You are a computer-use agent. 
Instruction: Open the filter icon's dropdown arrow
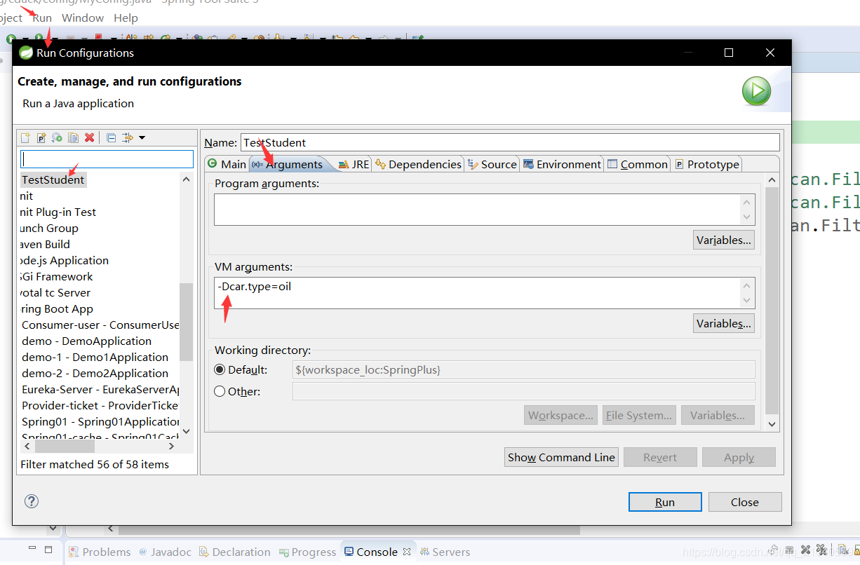[142, 137]
